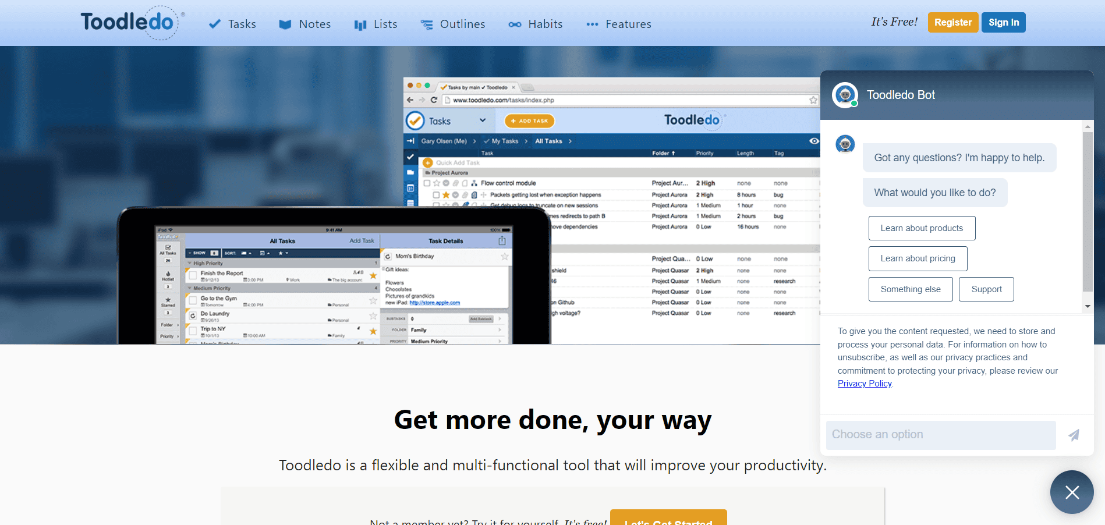The width and height of the screenshot is (1105, 525).
Task: Check the Finish the Report checkbox on iPad
Action: (193, 275)
